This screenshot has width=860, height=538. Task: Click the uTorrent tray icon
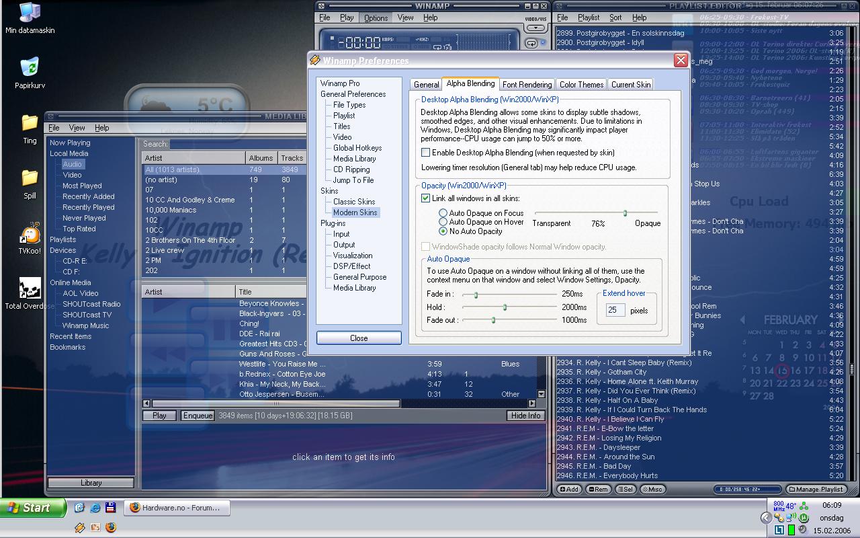click(804, 518)
